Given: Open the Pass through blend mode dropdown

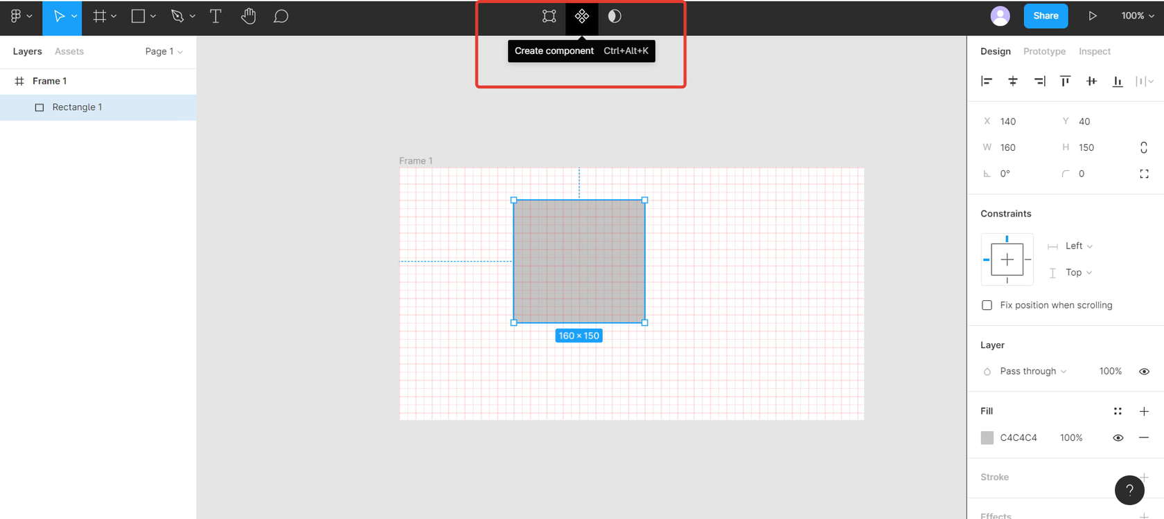Looking at the screenshot, I should point(1032,372).
